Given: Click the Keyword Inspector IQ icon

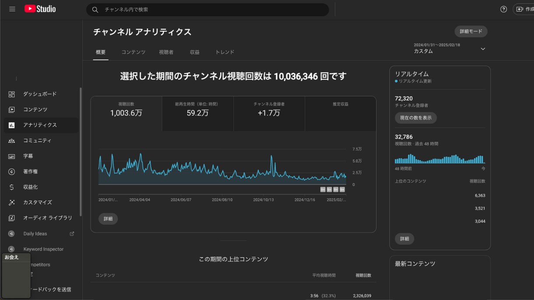Looking at the screenshot, I should pyautogui.click(x=12, y=249).
